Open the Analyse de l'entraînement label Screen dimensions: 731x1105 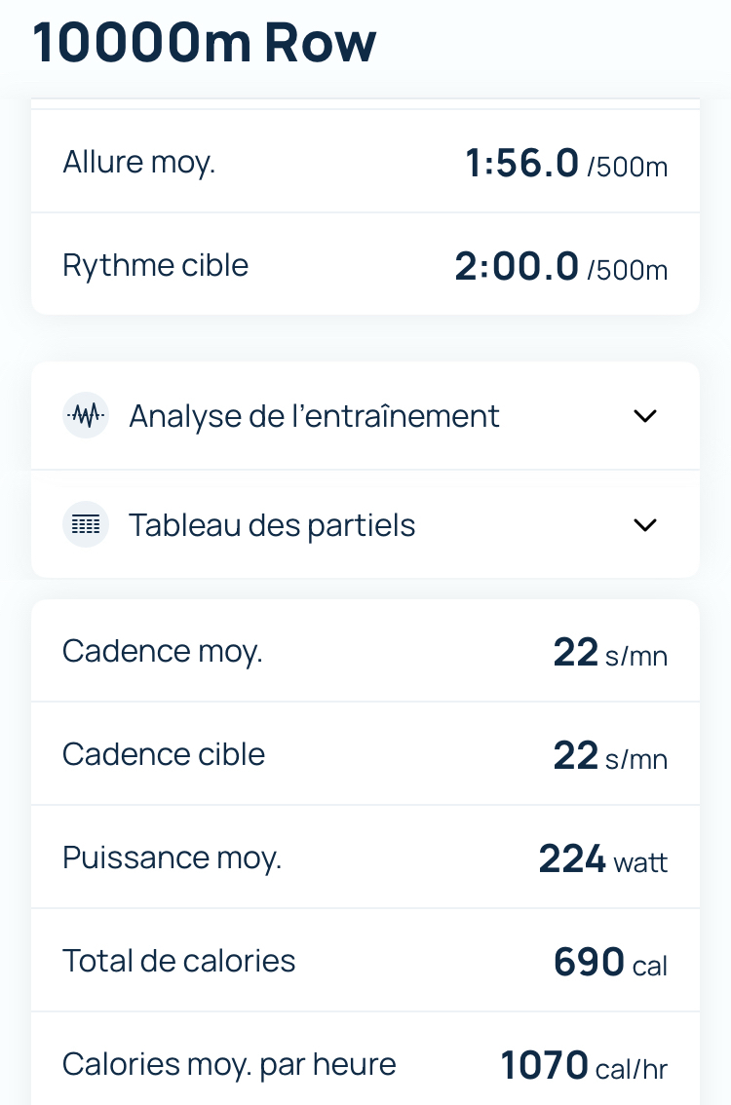[x=314, y=416]
